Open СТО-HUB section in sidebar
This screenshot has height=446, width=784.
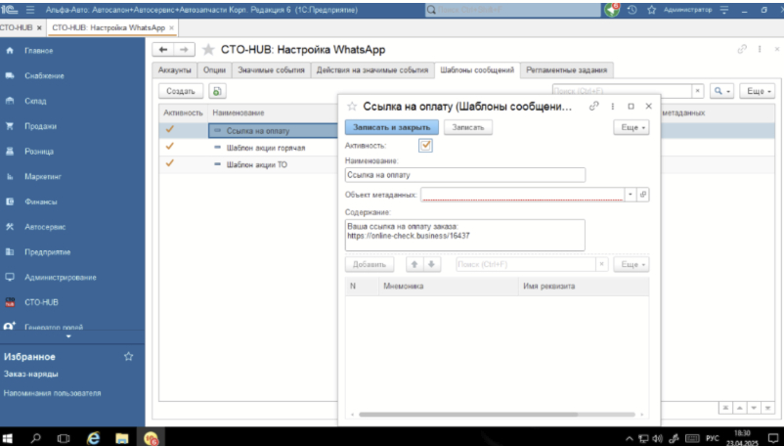41,302
